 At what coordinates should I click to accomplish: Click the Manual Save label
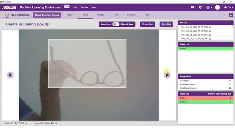127,24
